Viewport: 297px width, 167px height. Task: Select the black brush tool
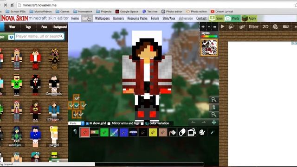pyautogui.click(x=143, y=132)
